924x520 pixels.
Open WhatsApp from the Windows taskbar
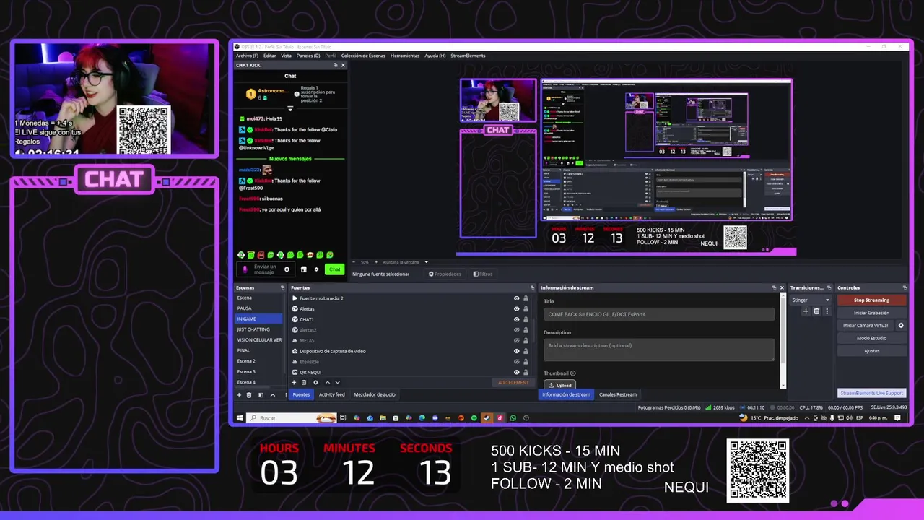513,417
